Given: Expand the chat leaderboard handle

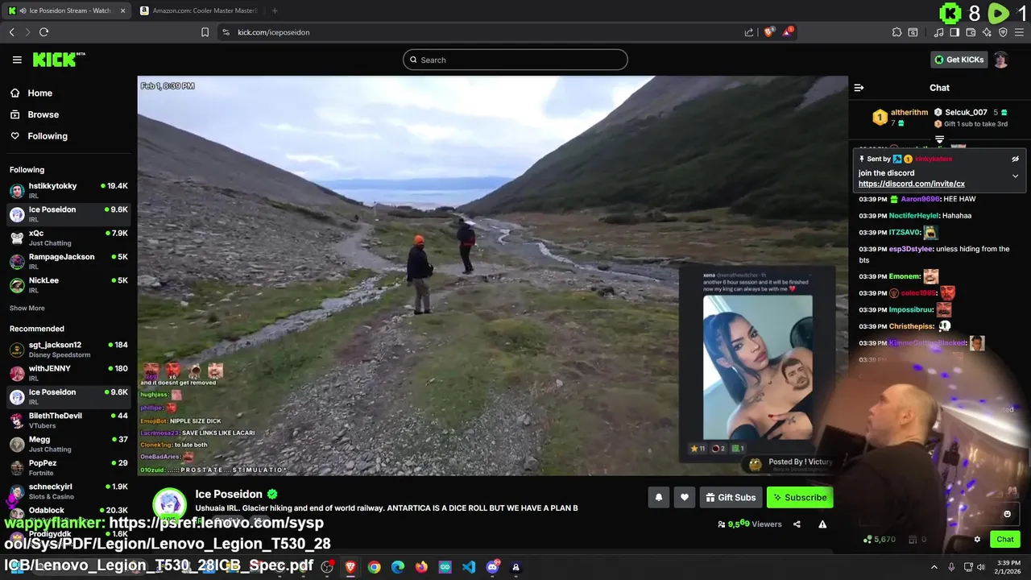Looking at the screenshot, I should click(939, 139).
